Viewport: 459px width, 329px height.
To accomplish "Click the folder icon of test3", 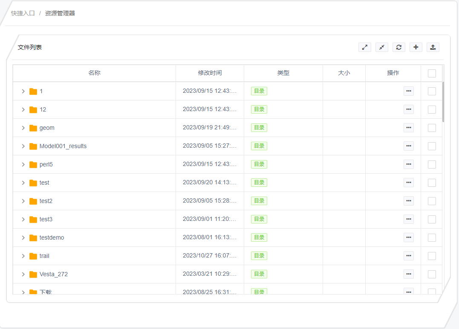I will point(33,219).
